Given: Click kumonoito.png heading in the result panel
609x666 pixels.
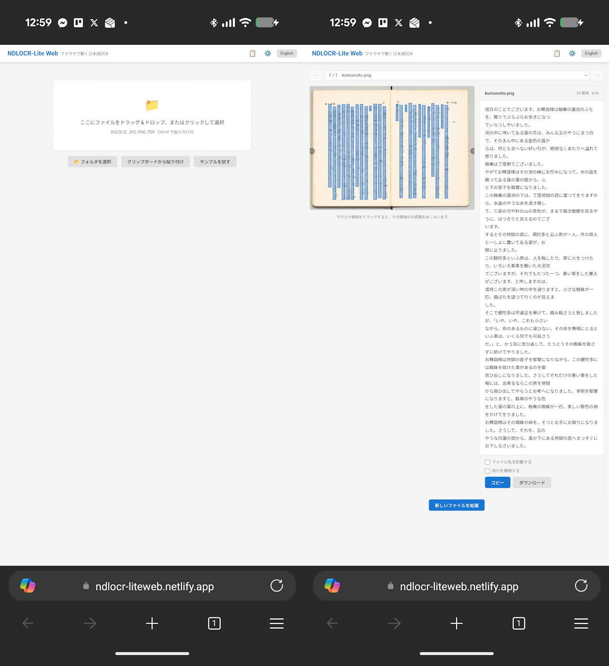Looking at the screenshot, I should 500,93.
